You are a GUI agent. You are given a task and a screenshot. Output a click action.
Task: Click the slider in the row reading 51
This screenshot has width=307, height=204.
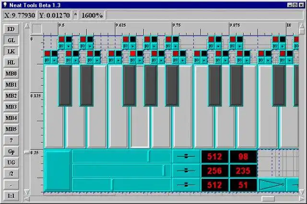(x=122, y=185)
